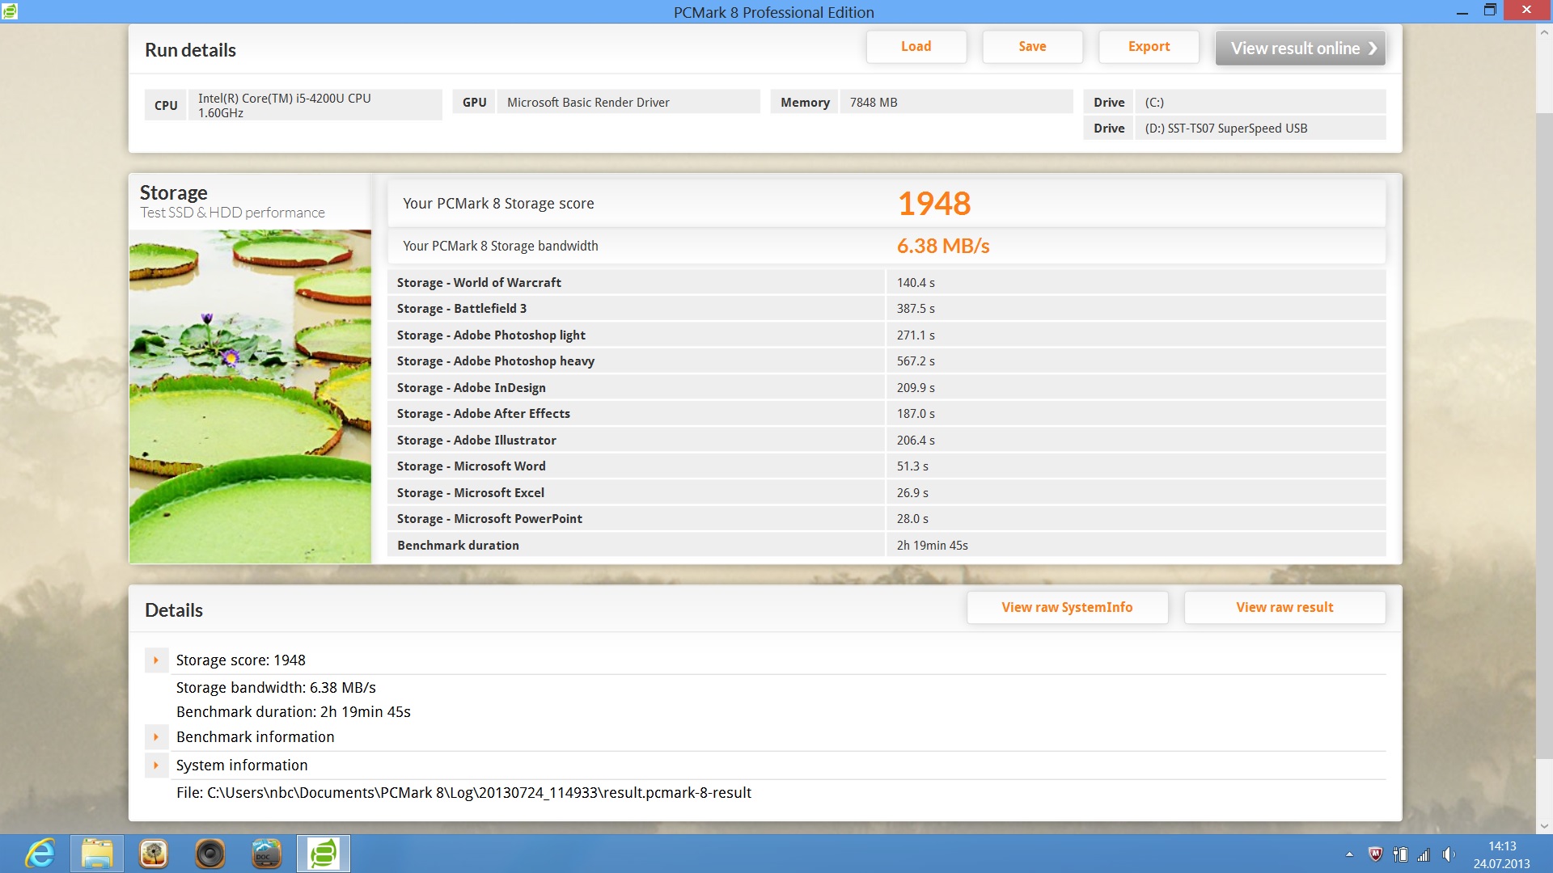
Task: Click the Storage lily pad thumbnail
Action: (250, 396)
